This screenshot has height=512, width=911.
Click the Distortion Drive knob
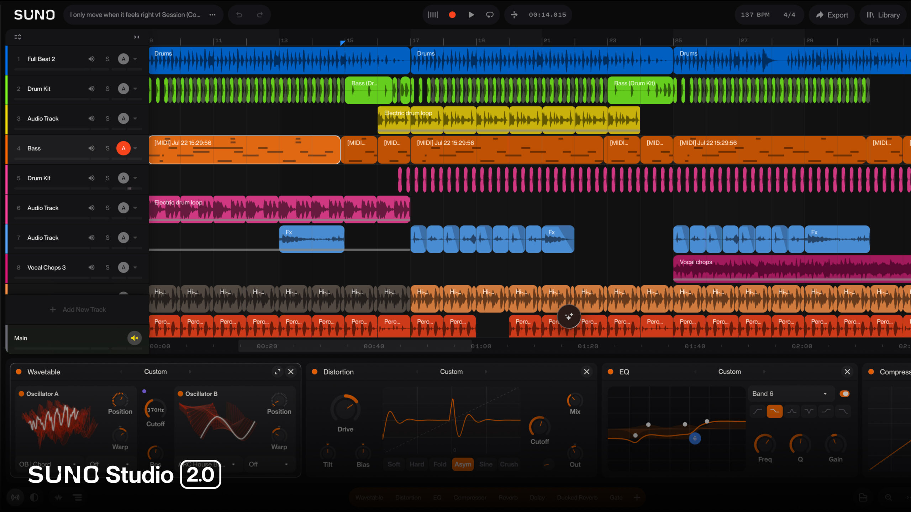(x=345, y=409)
